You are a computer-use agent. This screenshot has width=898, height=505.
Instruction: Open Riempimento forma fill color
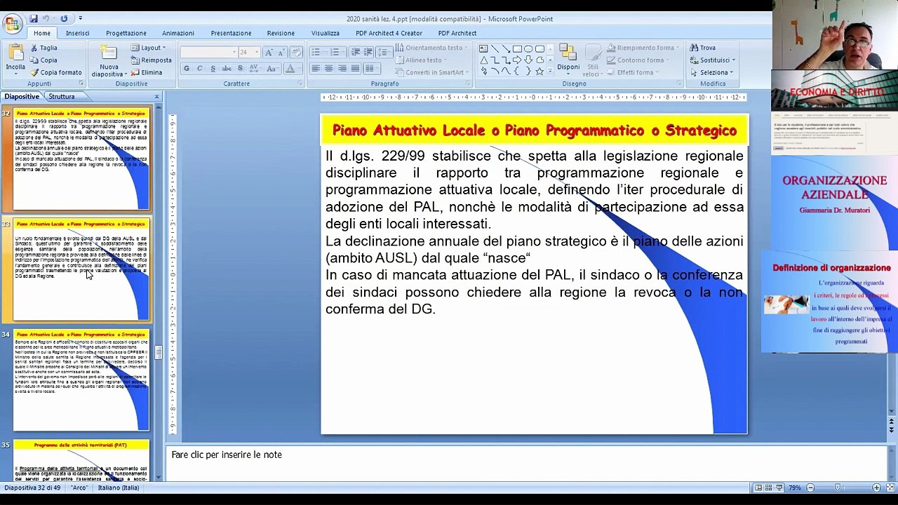click(644, 48)
